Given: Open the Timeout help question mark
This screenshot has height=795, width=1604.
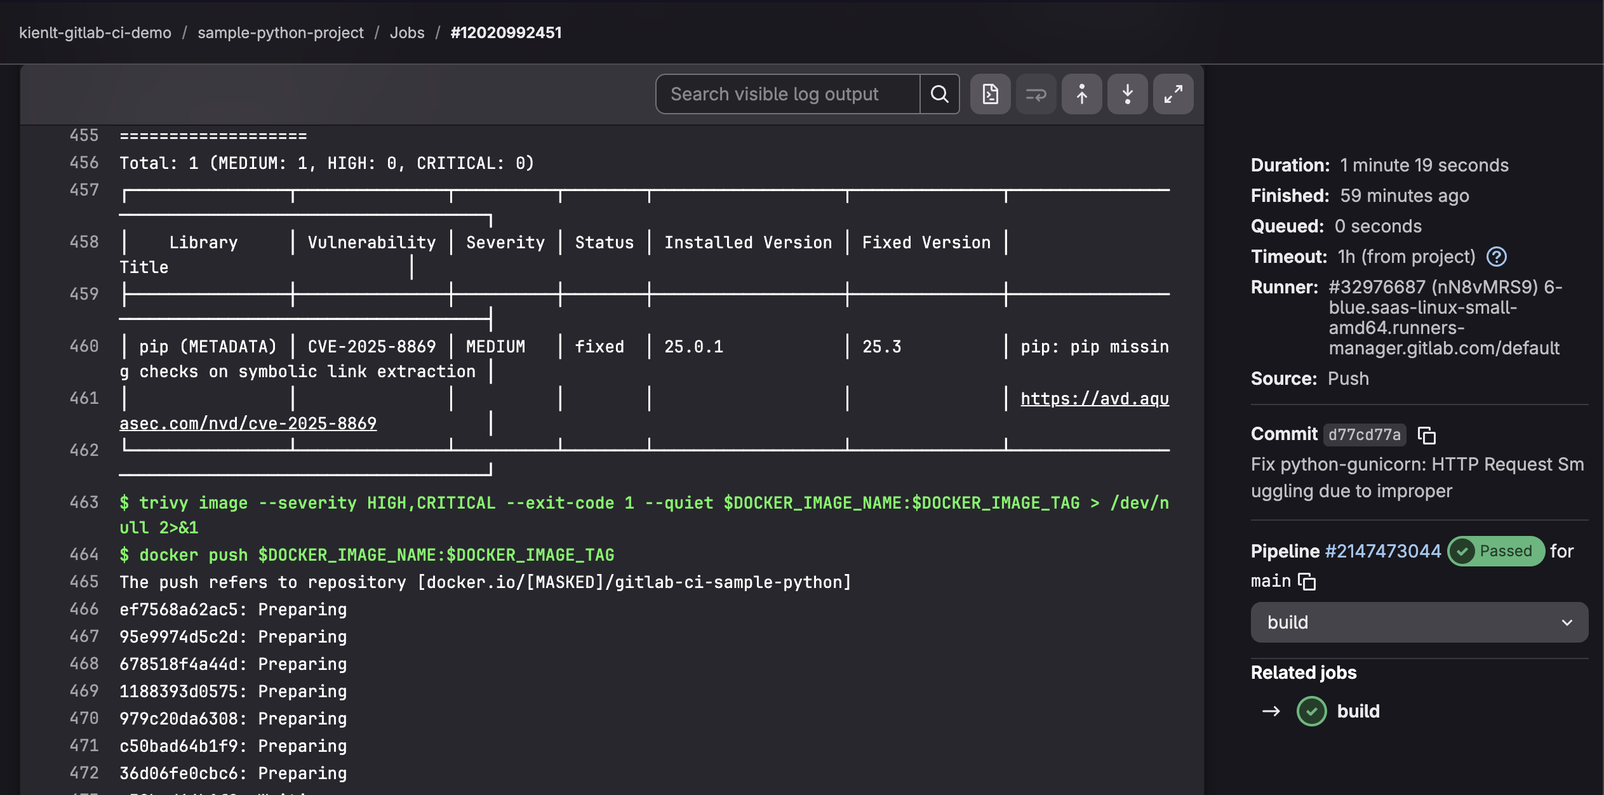Looking at the screenshot, I should [x=1497, y=257].
